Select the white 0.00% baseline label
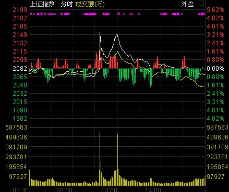 215,69
